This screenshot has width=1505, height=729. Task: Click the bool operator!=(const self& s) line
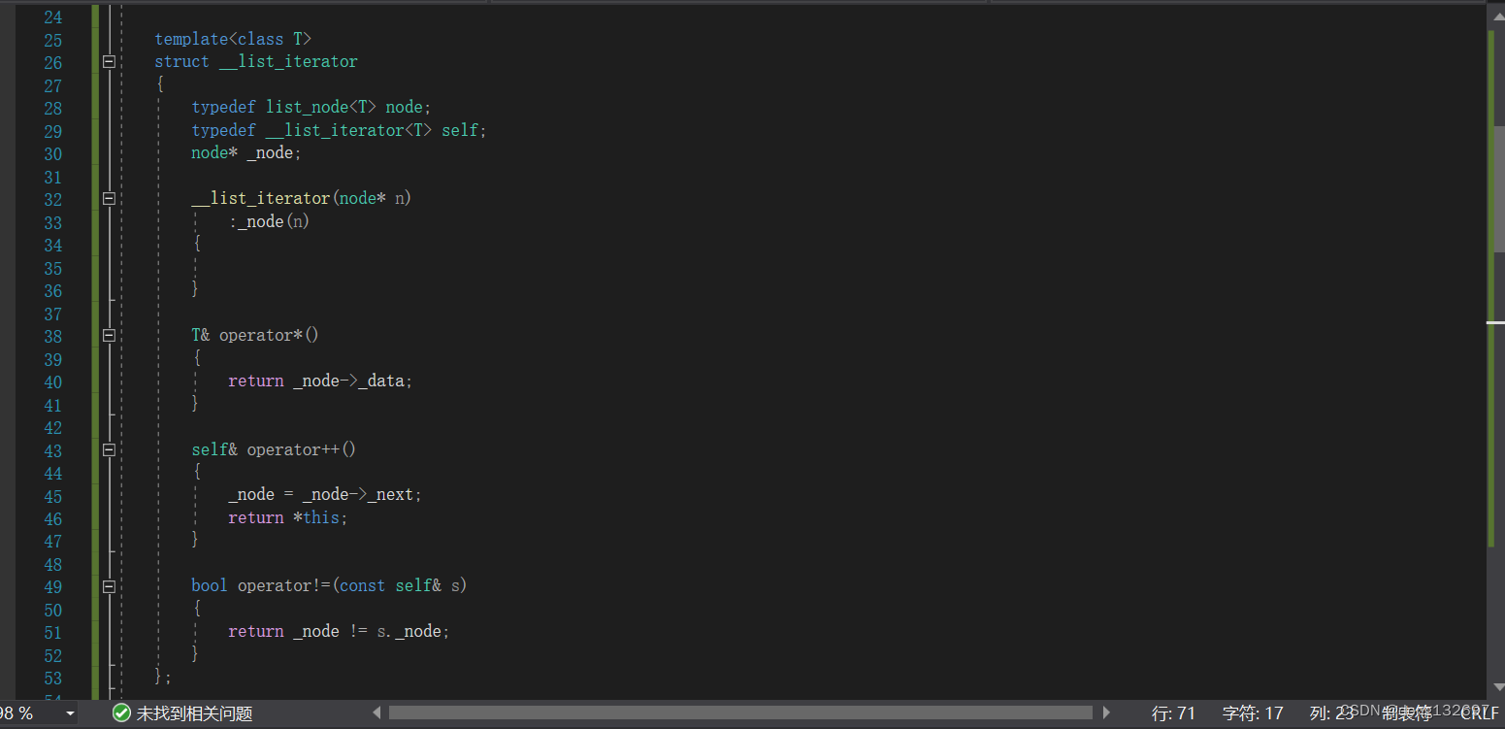point(329,585)
